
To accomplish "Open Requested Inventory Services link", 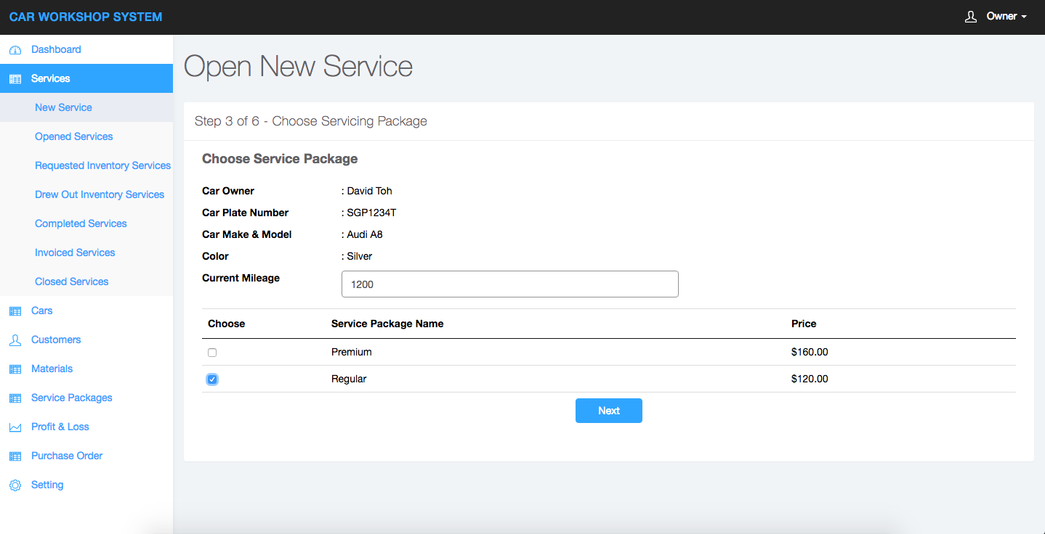I will click(x=102, y=165).
